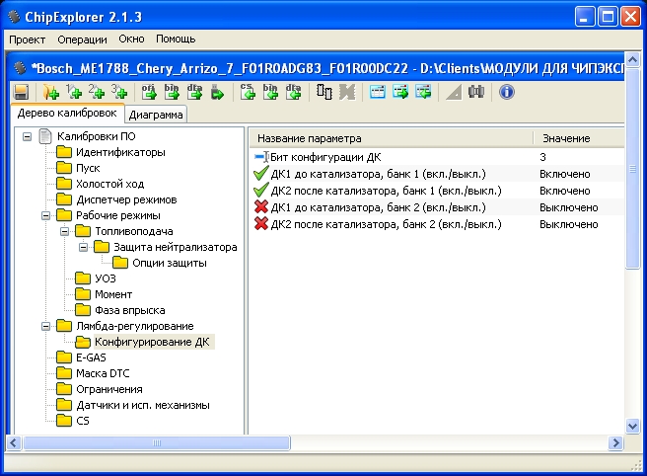
Task: Click the 'ori' export toolbar icon
Action: click(150, 93)
